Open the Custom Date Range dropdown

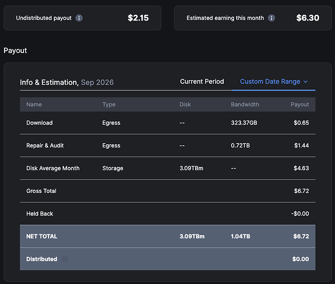(x=274, y=81)
